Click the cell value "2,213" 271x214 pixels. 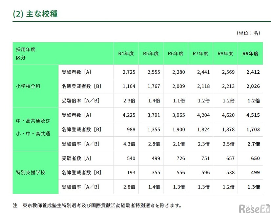228,86
